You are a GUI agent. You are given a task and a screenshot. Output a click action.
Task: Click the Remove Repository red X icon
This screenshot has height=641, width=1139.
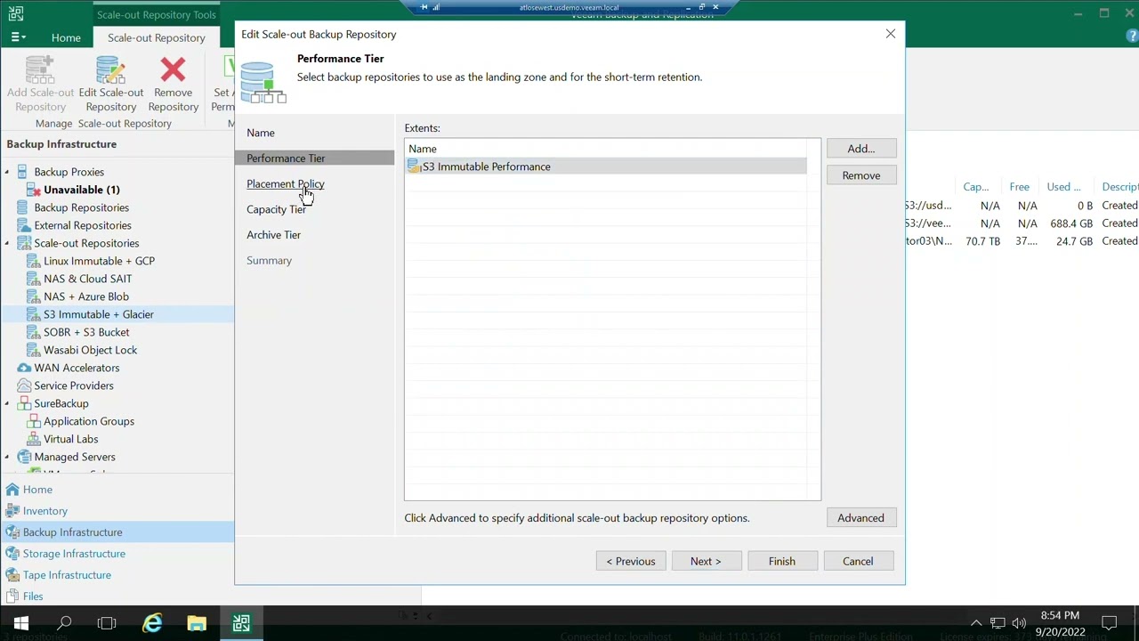[x=173, y=69]
